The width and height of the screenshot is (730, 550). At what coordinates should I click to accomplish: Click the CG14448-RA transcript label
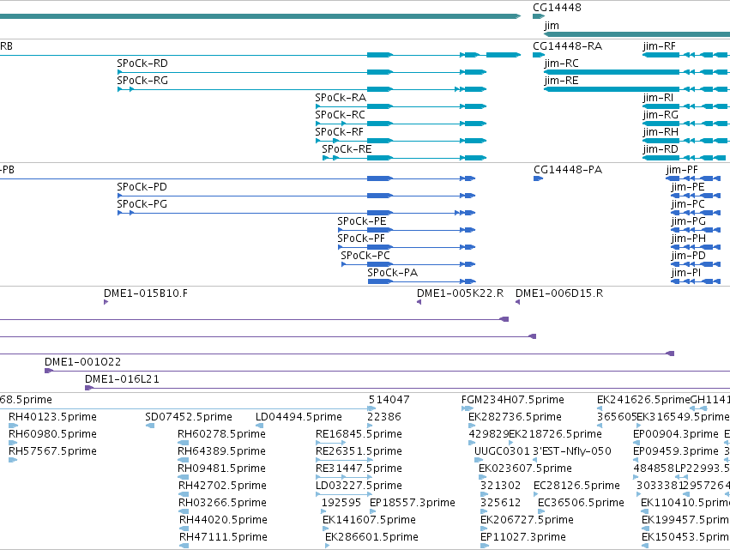(x=567, y=46)
